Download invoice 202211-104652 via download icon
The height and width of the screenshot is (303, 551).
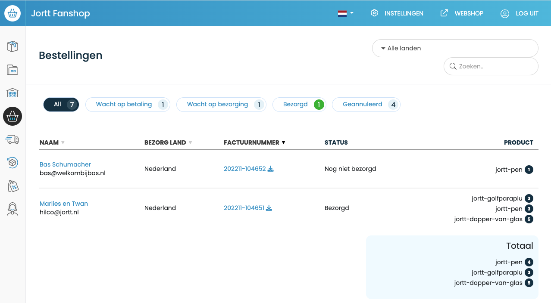coord(271,169)
